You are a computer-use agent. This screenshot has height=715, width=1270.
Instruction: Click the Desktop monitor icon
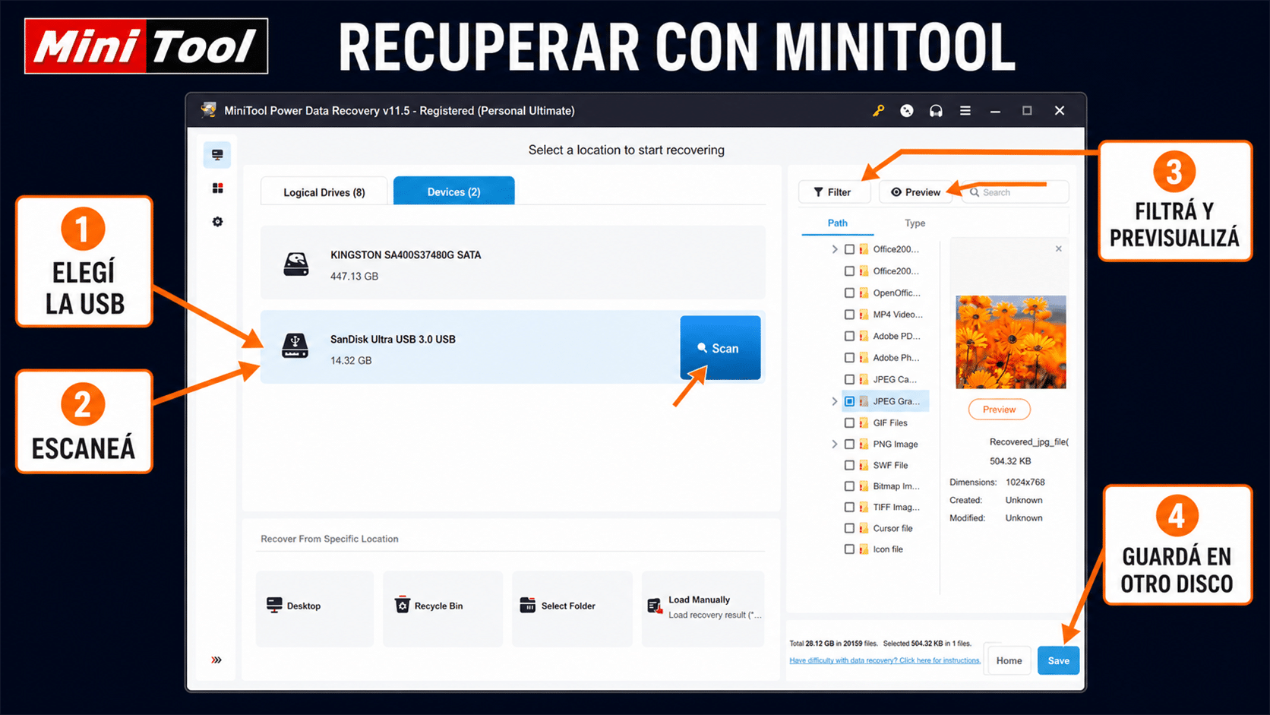click(274, 605)
